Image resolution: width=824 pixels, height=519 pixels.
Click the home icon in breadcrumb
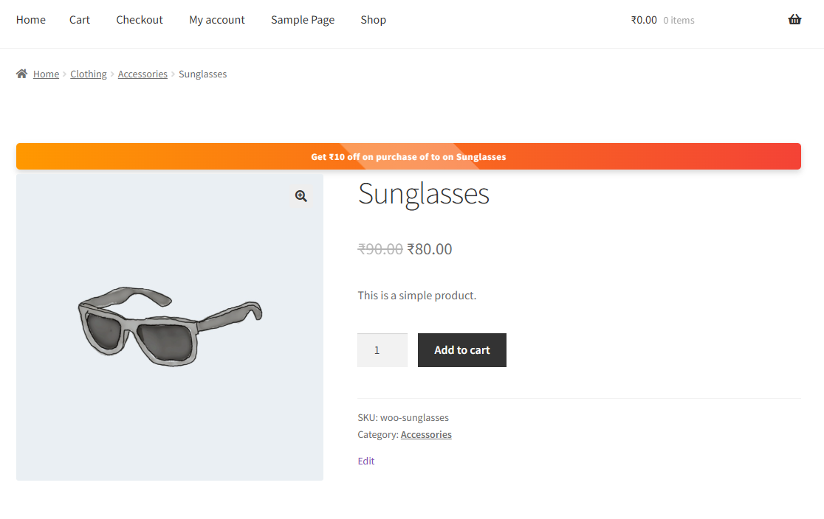[22, 74]
